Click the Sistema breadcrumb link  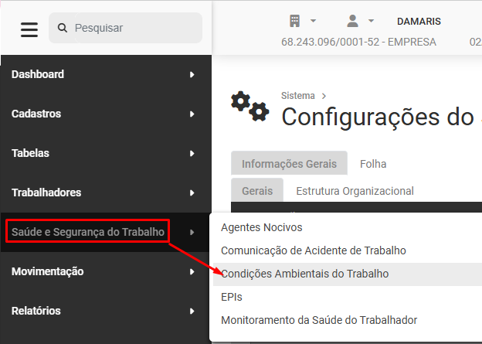298,96
